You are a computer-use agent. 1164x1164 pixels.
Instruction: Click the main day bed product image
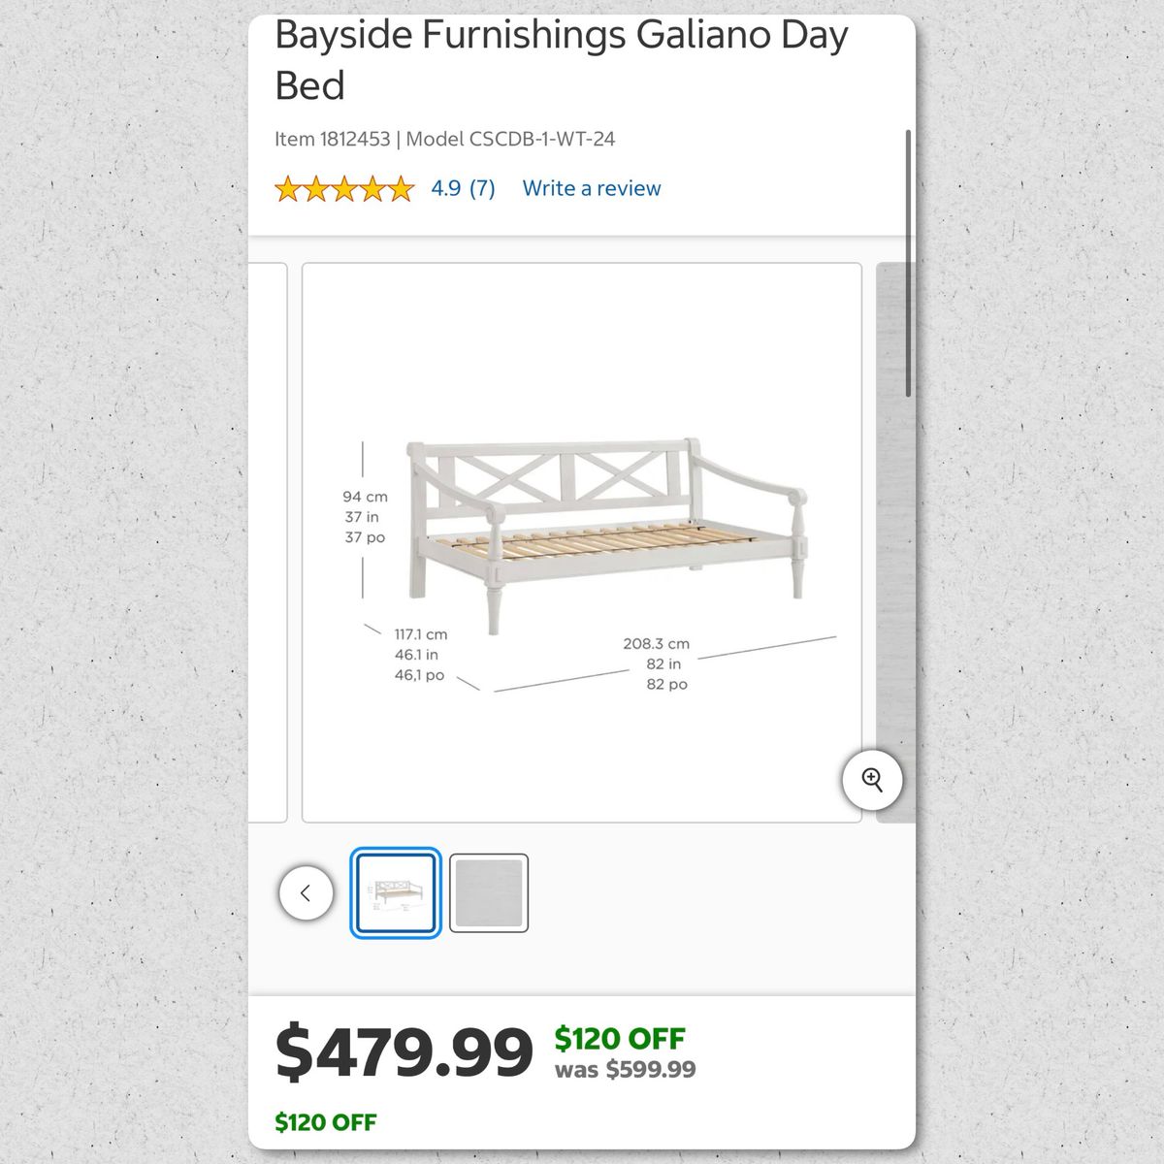point(582,542)
